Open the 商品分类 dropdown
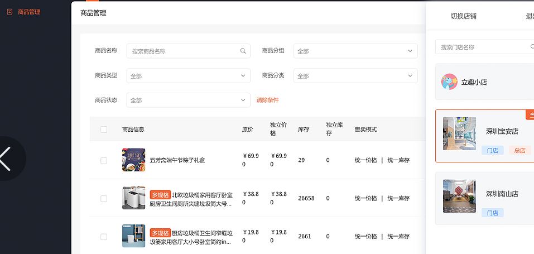Screen dimensions: 534x254 [355, 76]
